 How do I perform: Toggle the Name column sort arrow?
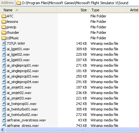click(x=17, y=10)
